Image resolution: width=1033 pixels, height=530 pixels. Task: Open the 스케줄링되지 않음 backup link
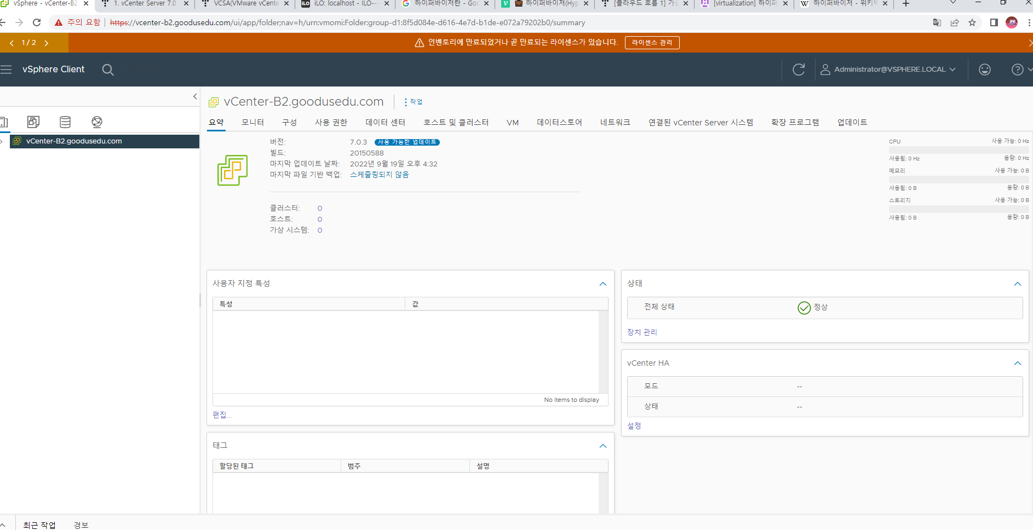tap(380, 175)
